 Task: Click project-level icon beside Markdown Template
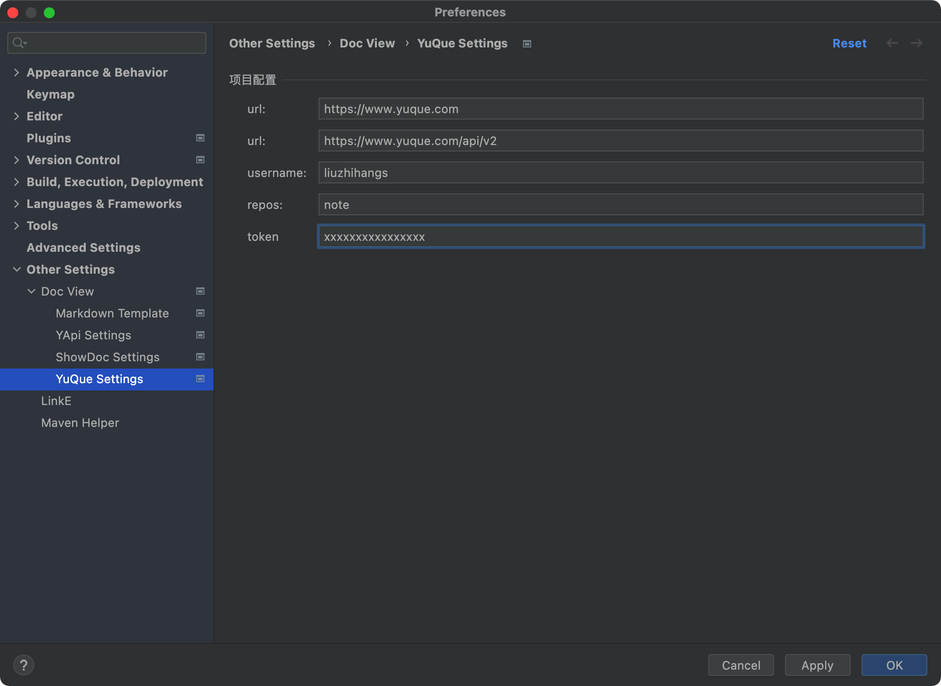tap(200, 313)
